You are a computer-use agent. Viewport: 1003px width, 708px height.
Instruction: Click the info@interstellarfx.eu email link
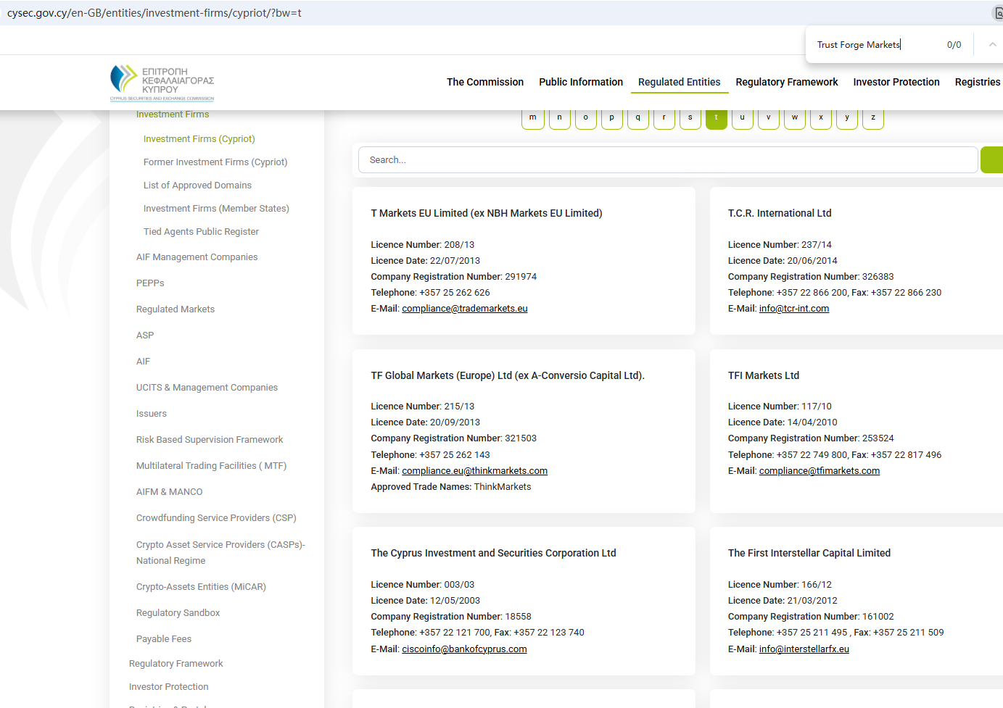pyautogui.click(x=804, y=649)
